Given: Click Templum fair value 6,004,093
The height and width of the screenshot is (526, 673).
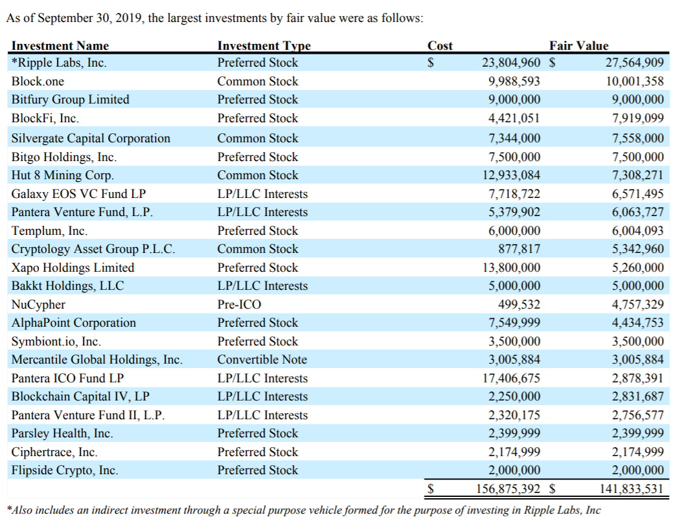Looking at the screenshot, I should click(638, 230).
